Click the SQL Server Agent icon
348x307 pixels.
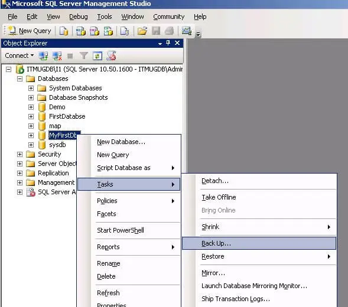(x=31, y=192)
